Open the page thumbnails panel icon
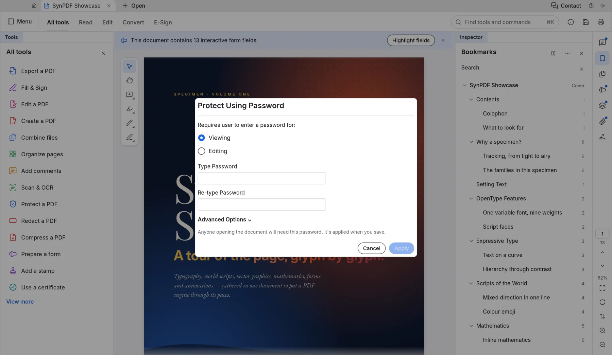This screenshot has height=355, width=612. click(602, 74)
